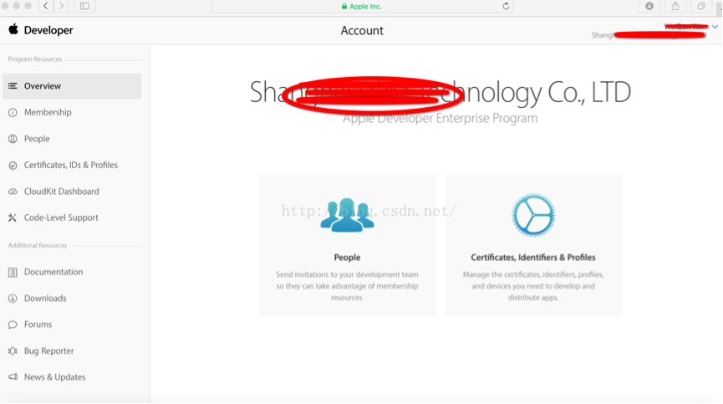Open the Forums link
The width and height of the screenshot is (723, 404).
(x=38, y=325)
